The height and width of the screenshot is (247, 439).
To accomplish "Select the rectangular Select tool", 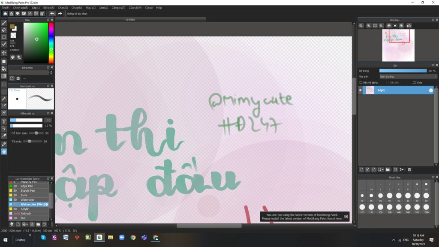I will coord(4,84).
